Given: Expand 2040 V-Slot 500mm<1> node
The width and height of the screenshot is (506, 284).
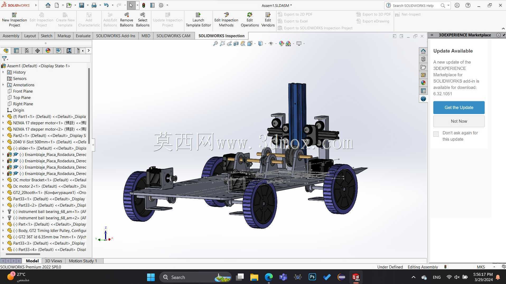Looking at the screenshot, I should [3, 142].
